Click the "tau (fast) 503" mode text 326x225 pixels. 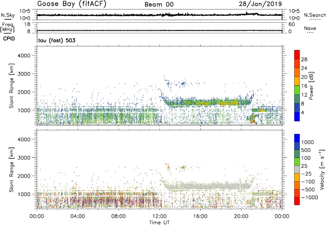point(57,40)
